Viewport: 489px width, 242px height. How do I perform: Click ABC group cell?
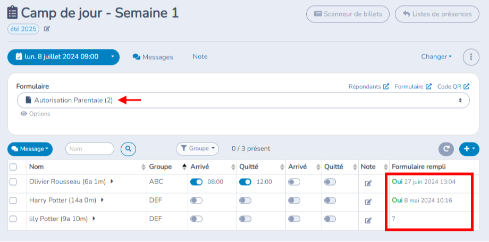[x=156, y=182]
